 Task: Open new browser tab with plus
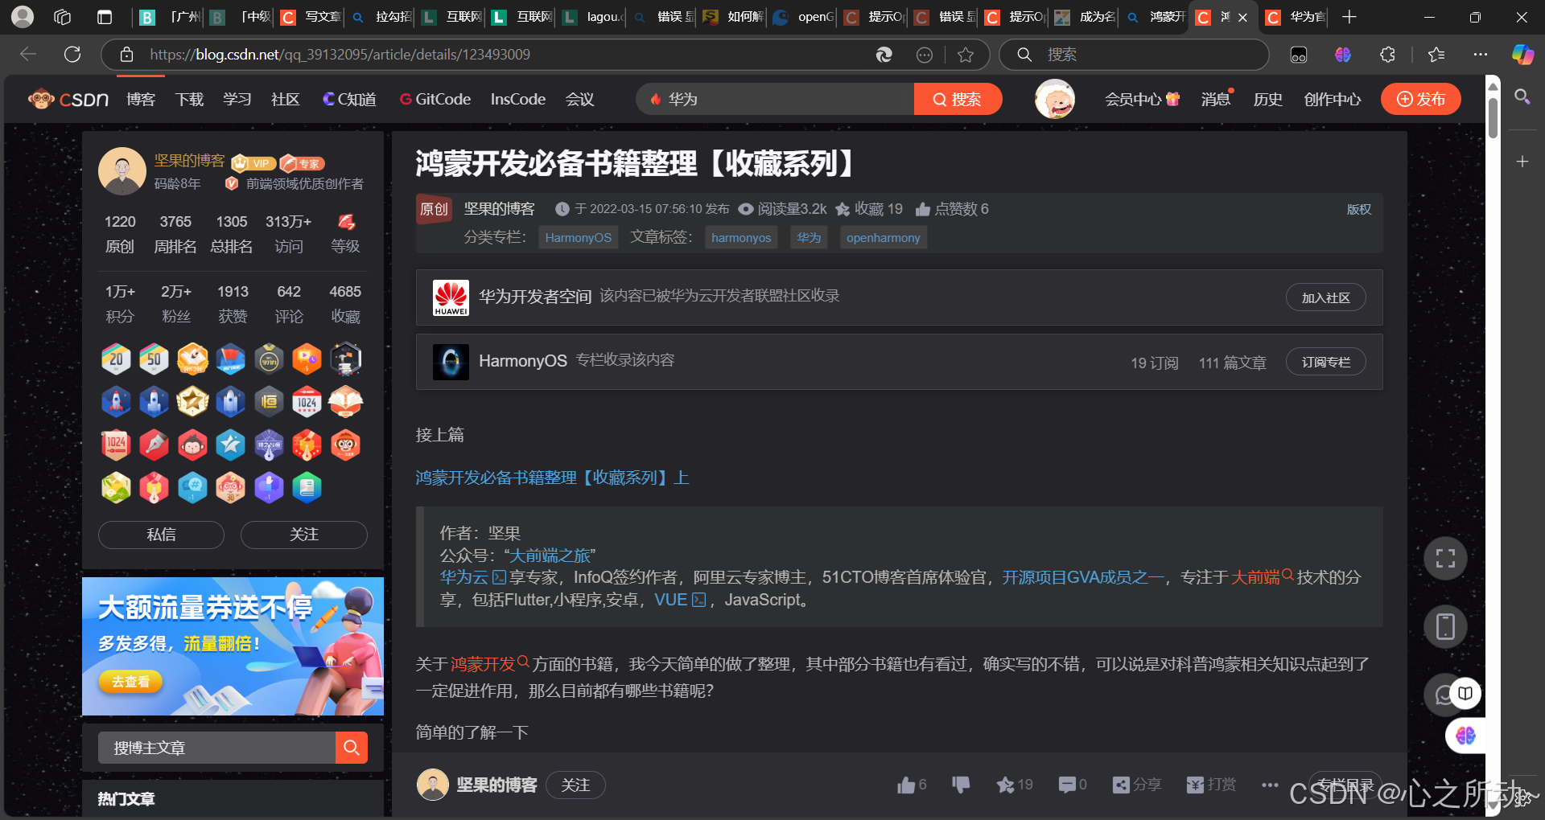pos(1349,17)
